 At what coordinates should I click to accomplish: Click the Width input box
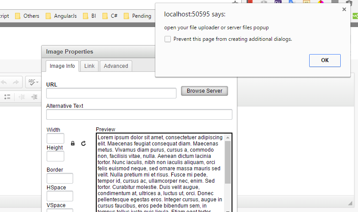coord(55,138)
